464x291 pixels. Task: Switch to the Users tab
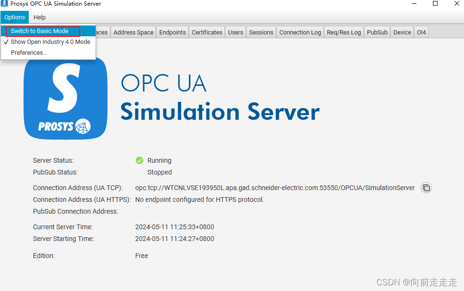tap(236, 32)
